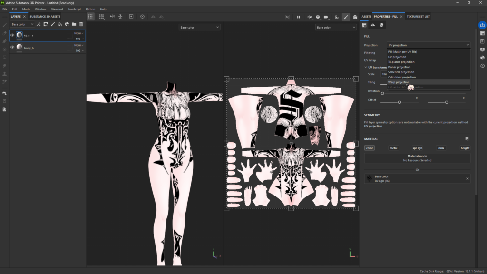The width and height of the screenshot is (487, 274).
Task: Switch to the Texture Set List tab
Action: (418, 17)
